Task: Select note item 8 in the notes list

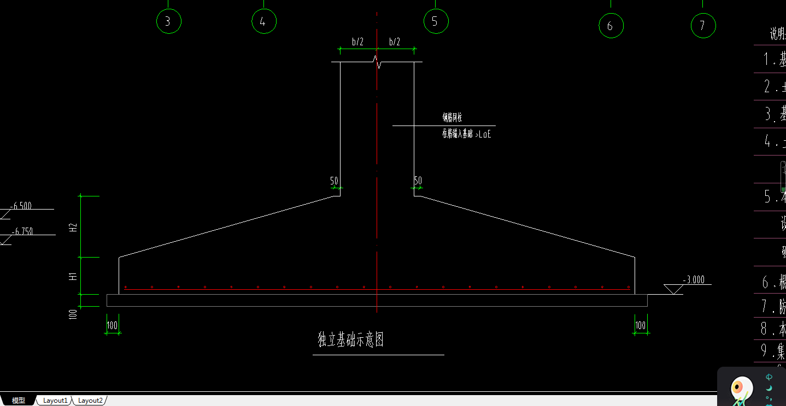Action: click(775, 329)
